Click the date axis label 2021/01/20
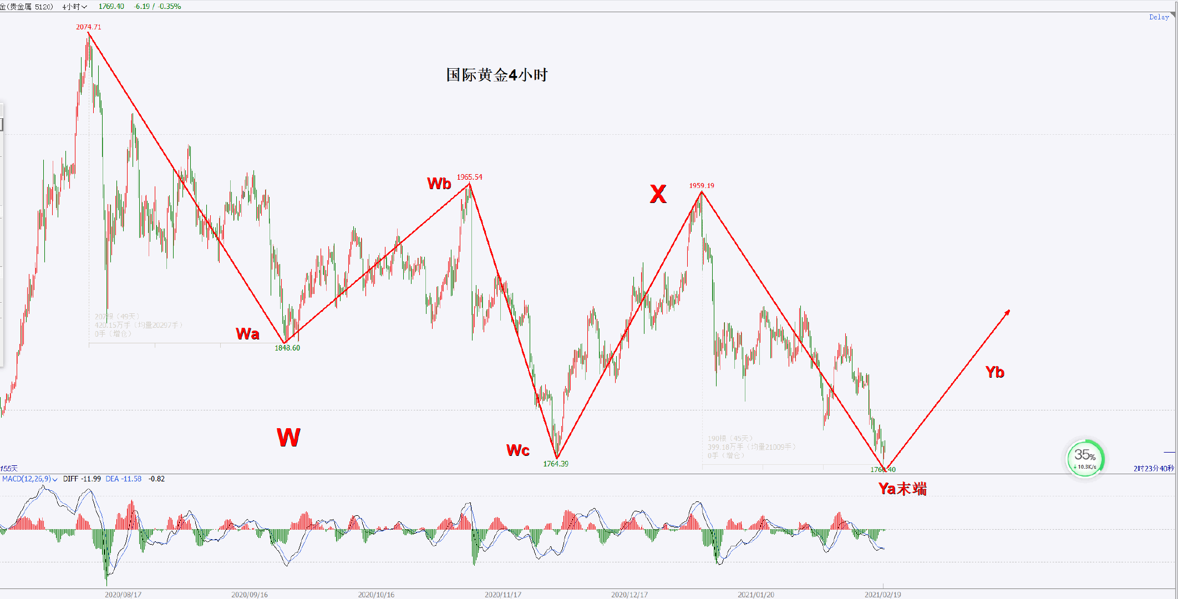1178x599 pixels. coord(756,595)
